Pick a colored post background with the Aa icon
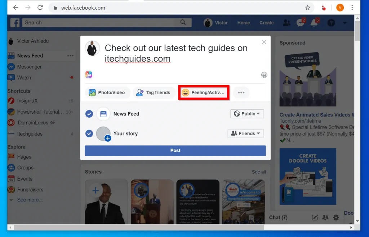Viewport: 369px width, 237px height. click(x=89, y=74)
